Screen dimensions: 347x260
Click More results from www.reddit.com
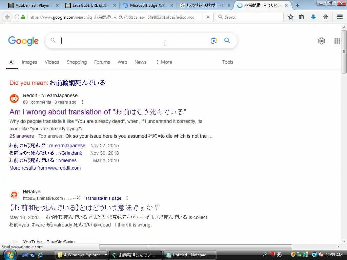45,168
